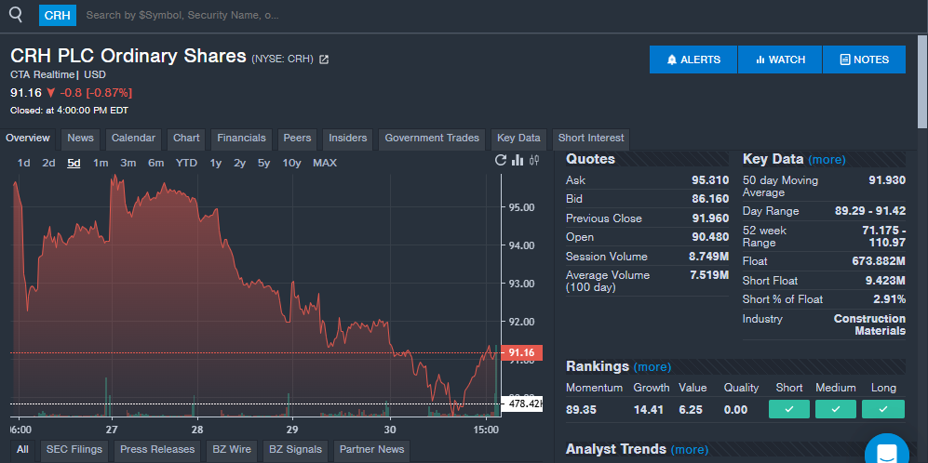Open the Chart tab

186,139
